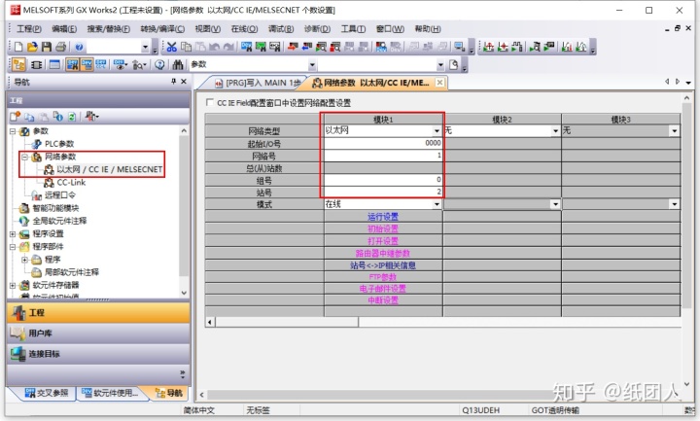700x421 pixels.
Task: Close the 网络参数 以太网/CC IE tab
Action: [x=439, y=83]
